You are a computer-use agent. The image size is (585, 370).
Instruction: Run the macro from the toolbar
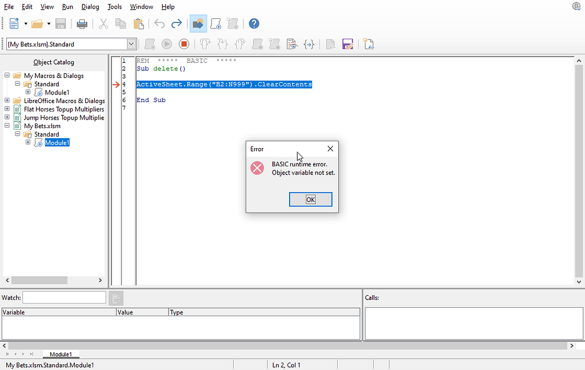point(166,43)
